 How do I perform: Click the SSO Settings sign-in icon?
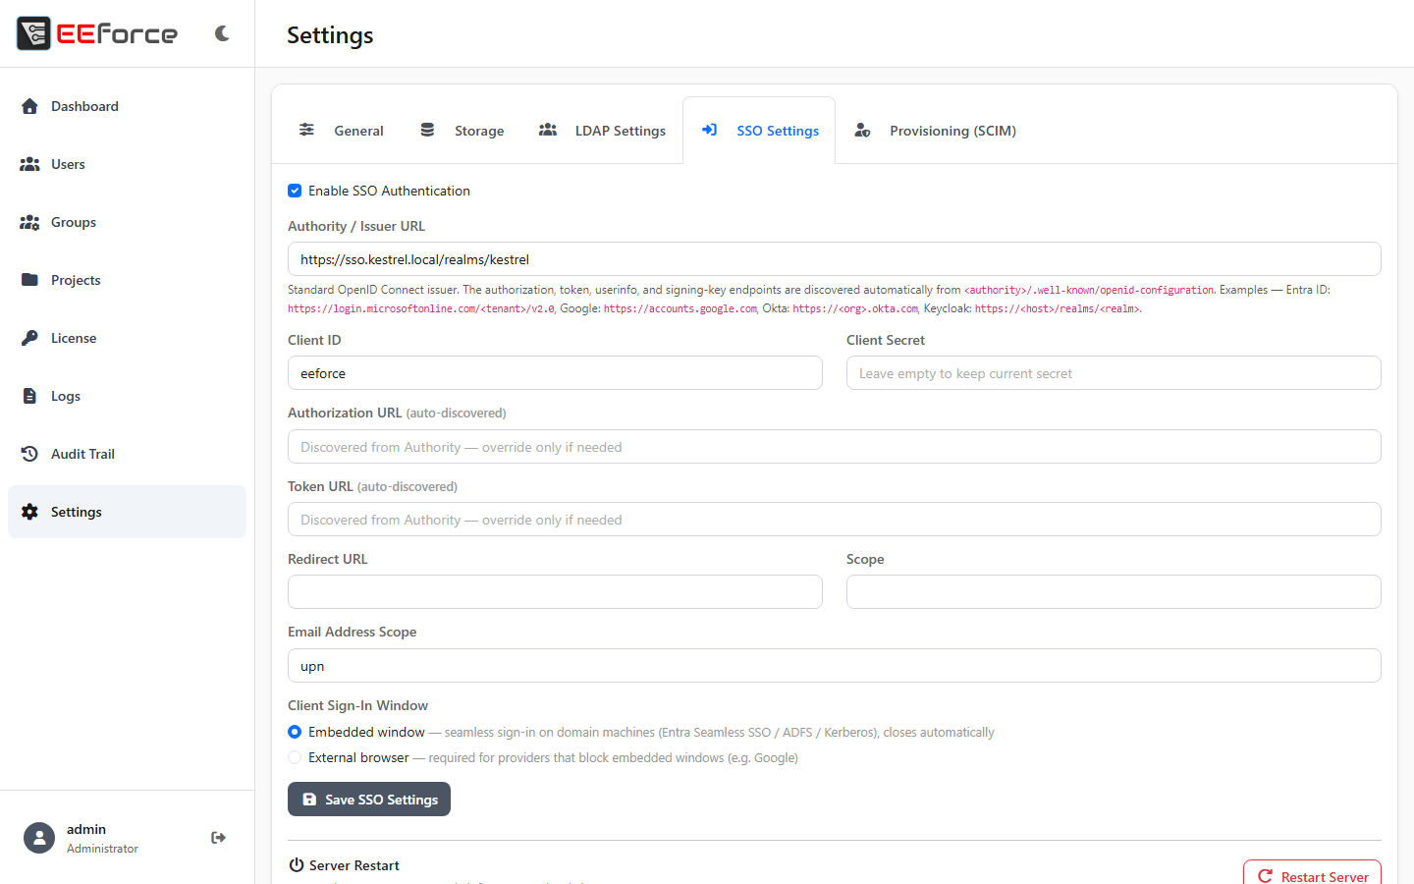coord(709,130)
